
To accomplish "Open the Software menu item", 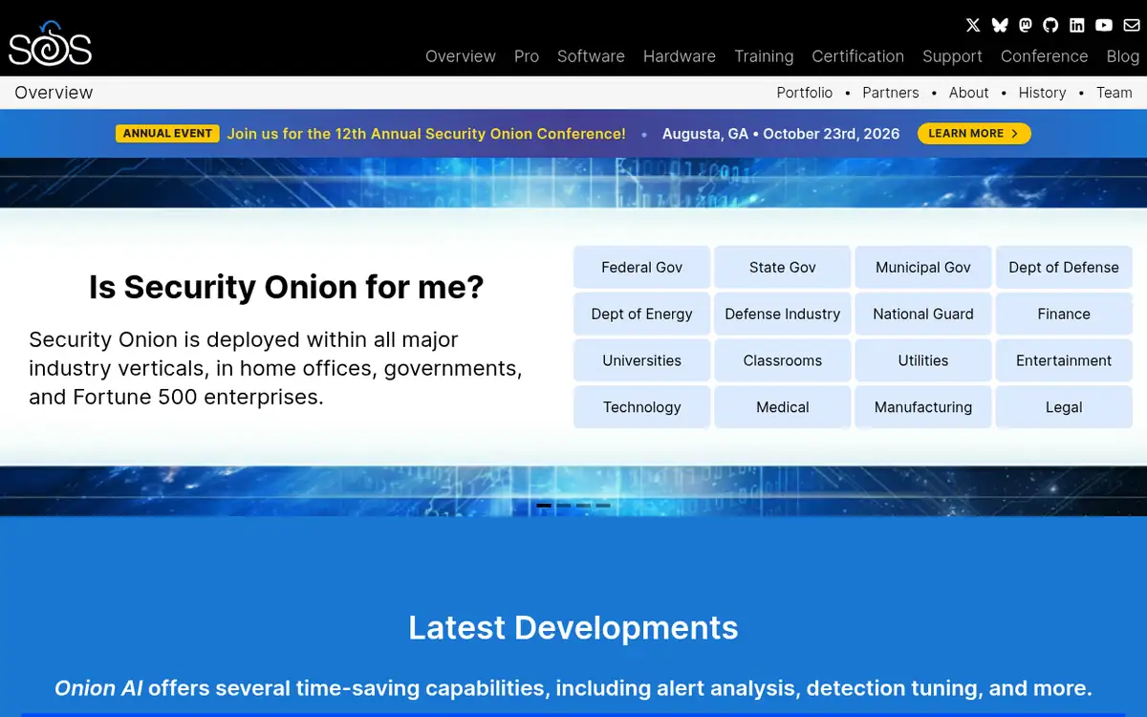I will (591, 56).
